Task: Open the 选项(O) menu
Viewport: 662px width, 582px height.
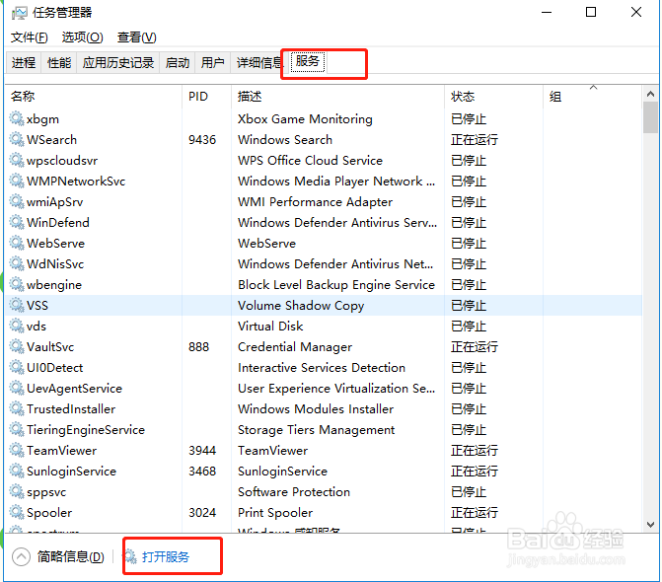Action: point(82,37)
